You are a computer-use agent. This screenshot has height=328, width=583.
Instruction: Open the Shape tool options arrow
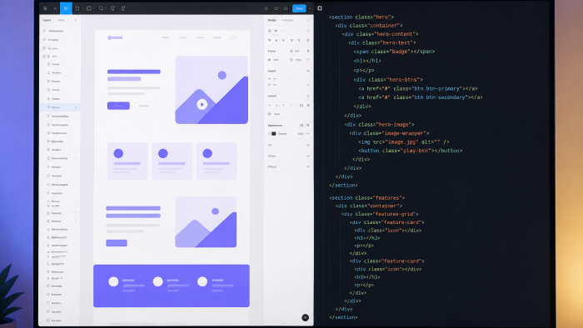[93, 8]
